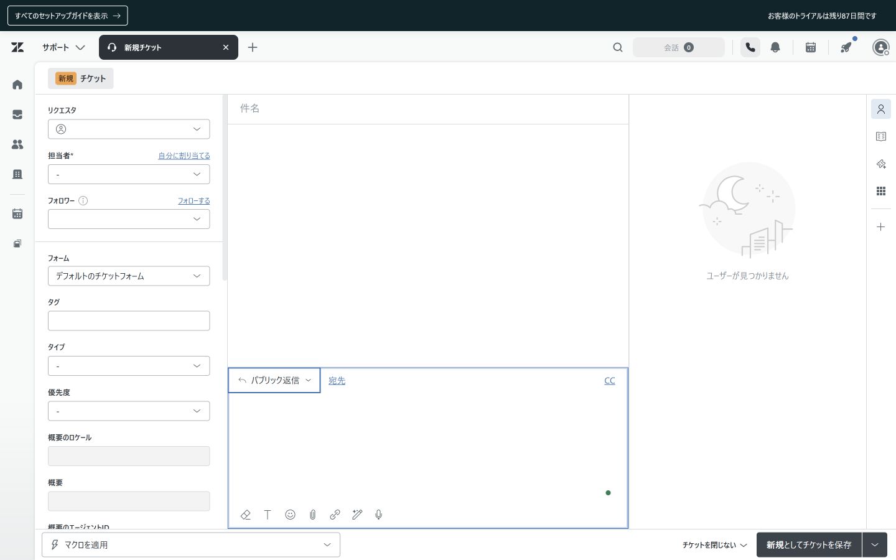Open the Views inbox icon in sidebar
896x560 pixels.
[x=17, y=114]
